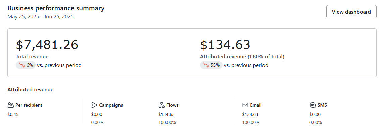The height and width of the screenshot is (132, 384).
Task: Open the View dashboard button
Action: 351,12
